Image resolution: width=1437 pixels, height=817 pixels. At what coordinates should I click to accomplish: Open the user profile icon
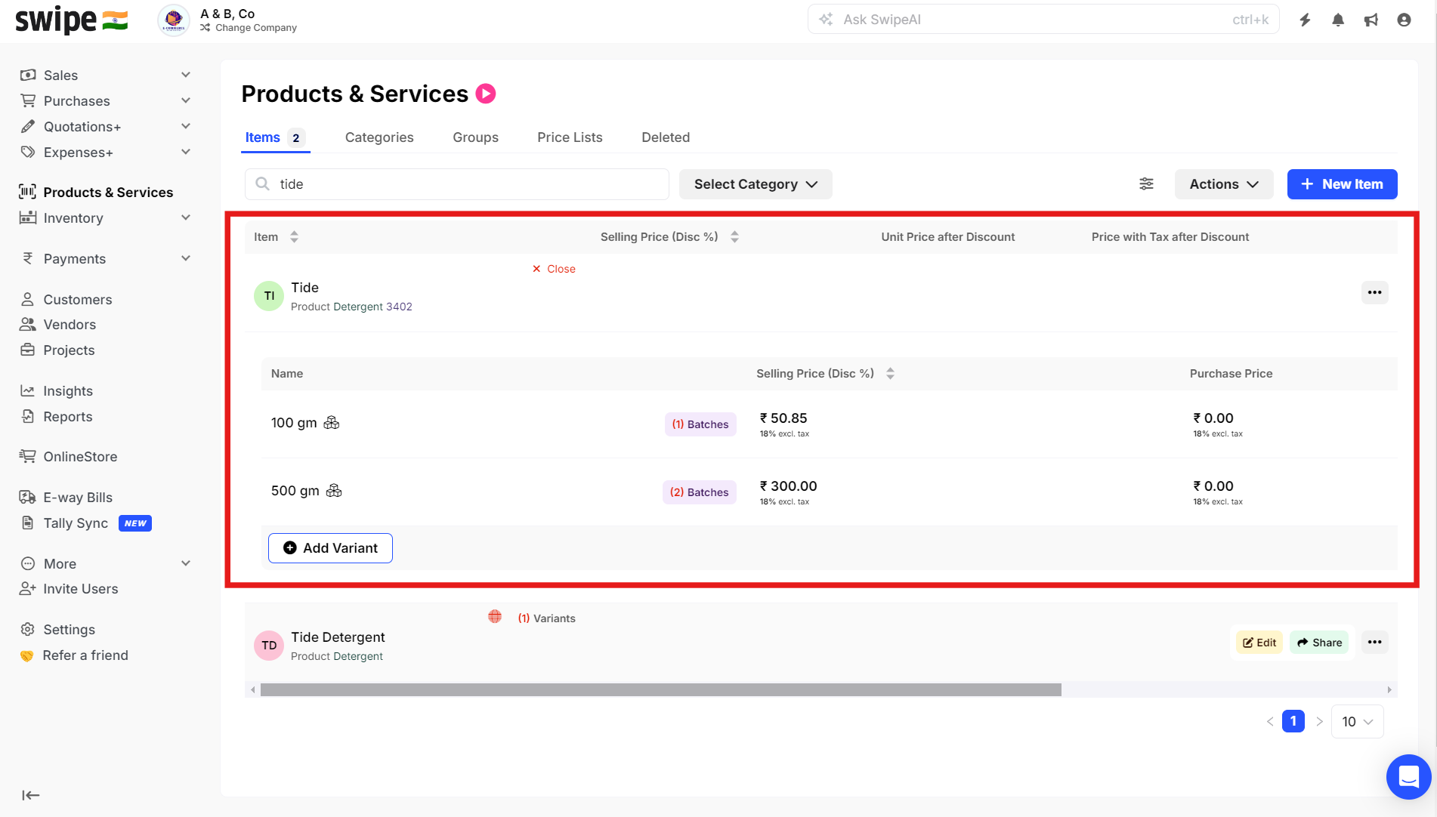pos(1404,20)
